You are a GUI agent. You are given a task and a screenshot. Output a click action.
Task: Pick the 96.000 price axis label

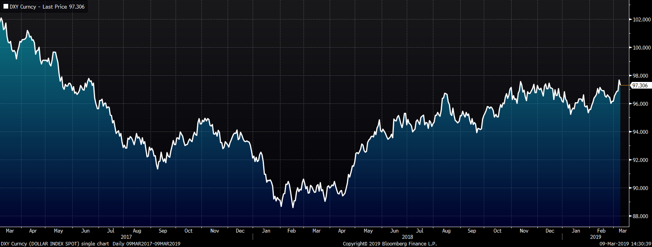[640, 104]
